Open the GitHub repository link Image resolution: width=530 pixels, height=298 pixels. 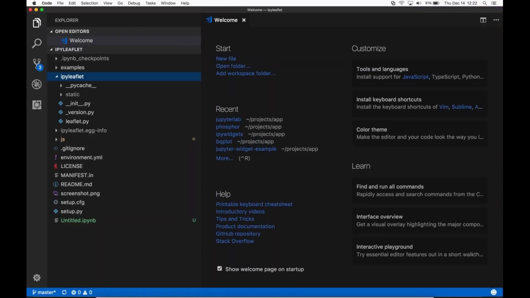[x=238, y=234]
